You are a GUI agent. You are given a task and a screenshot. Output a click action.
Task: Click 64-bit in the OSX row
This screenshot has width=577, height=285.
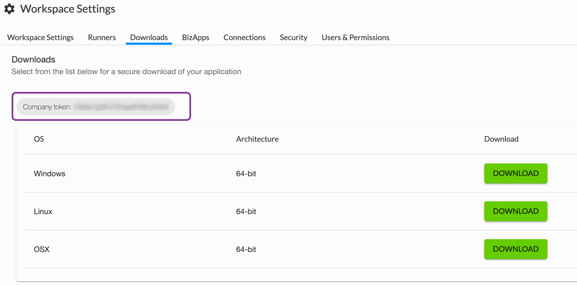pyautogui.click(x=246, y=249)
